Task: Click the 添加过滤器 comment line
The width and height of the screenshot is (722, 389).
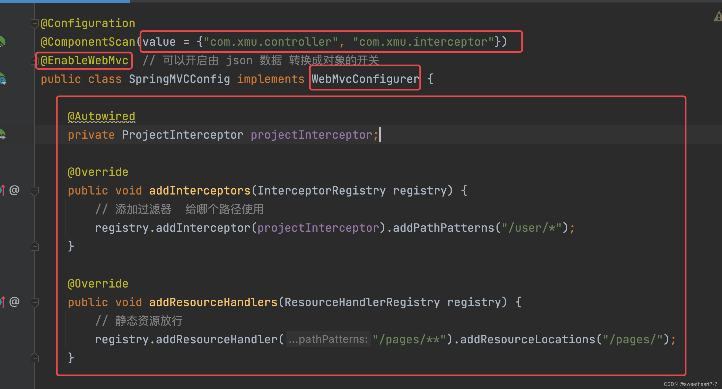Action: [x=179, y=209]
